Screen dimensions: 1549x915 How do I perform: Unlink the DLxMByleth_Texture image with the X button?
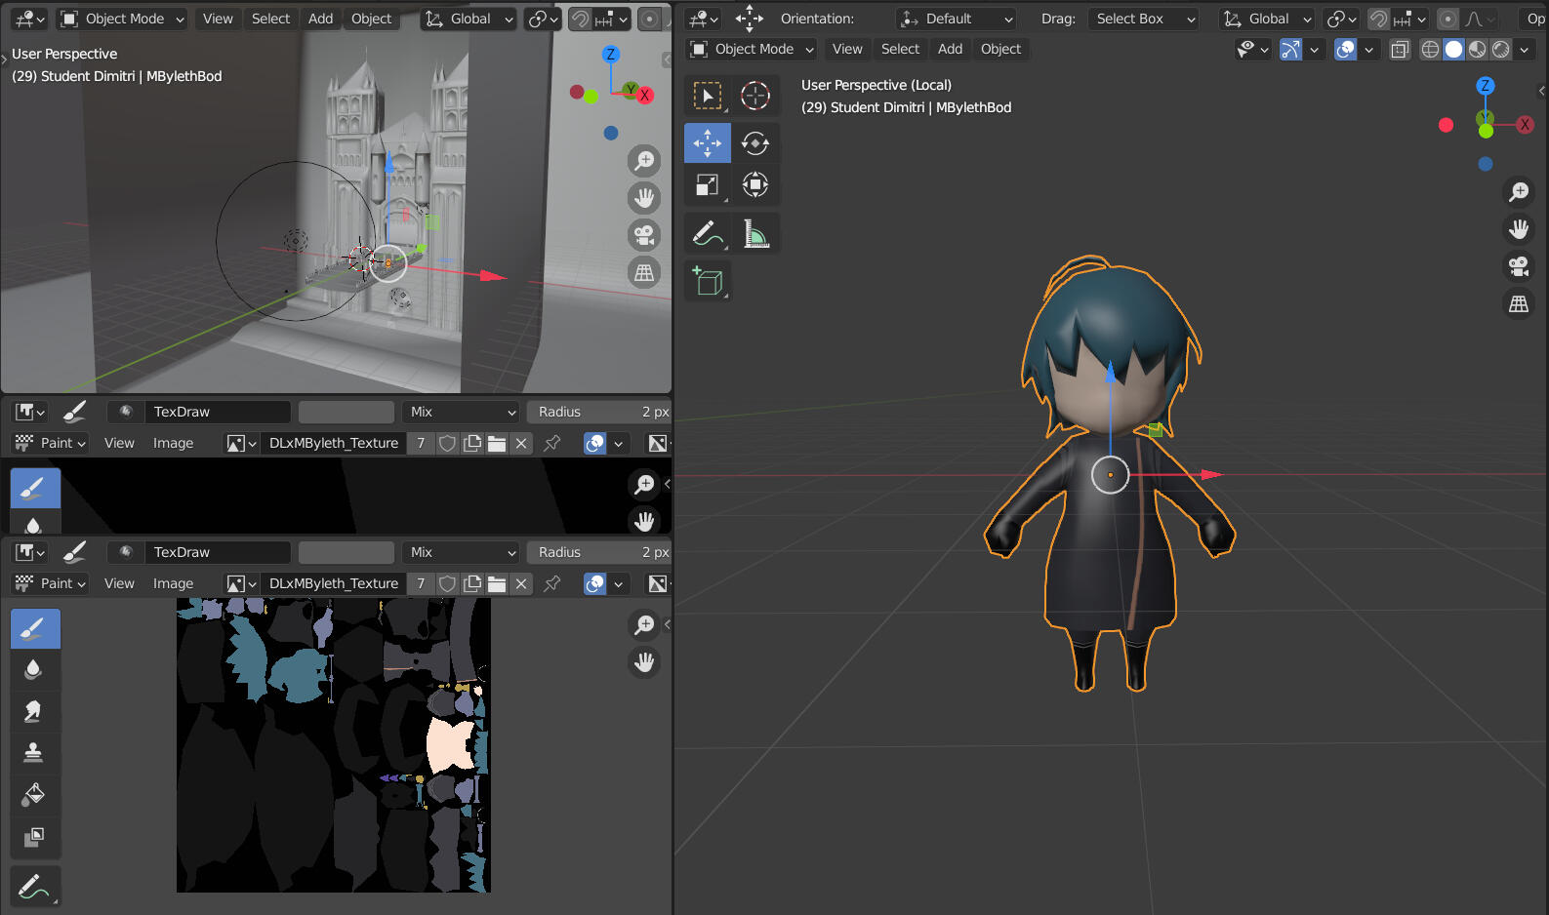click(521, 583)
